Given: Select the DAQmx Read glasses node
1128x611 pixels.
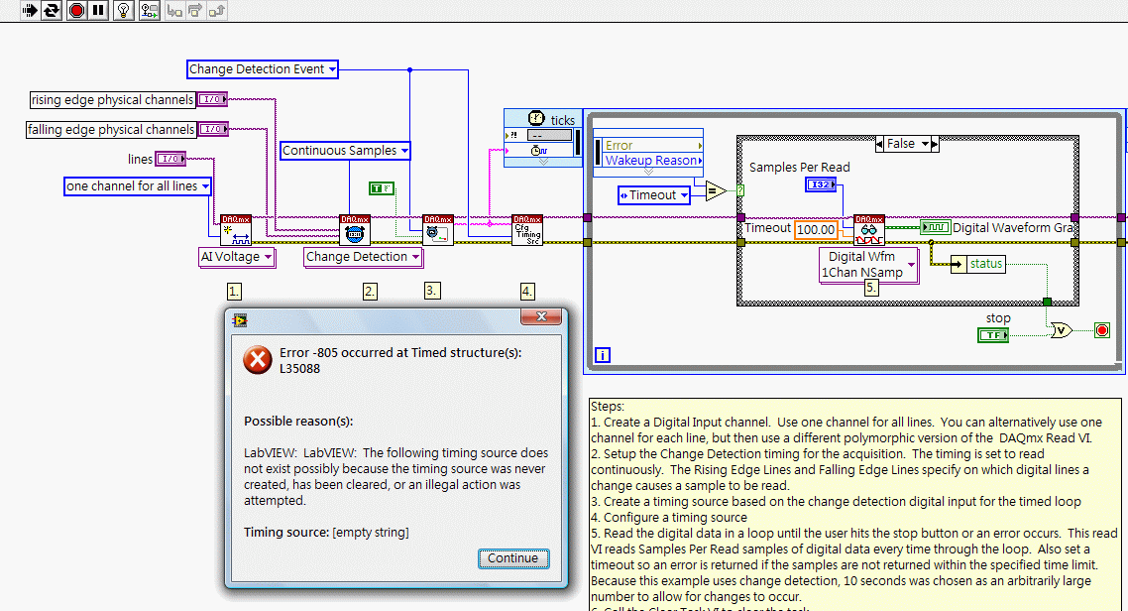Looking at the screenshot, I should click(868, 230).
